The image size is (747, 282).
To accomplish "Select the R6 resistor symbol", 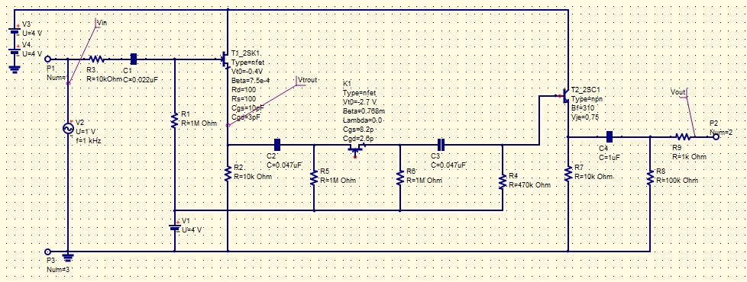I will pos(399,178).
